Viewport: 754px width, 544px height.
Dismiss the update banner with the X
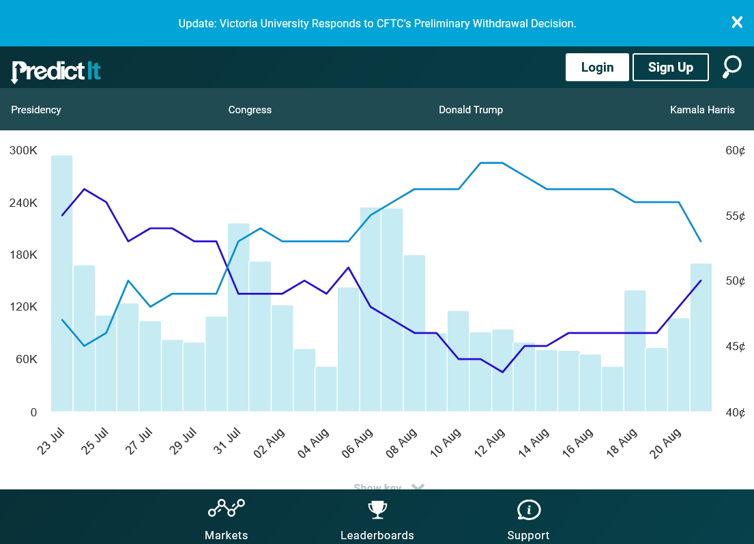tap(737, 23)
